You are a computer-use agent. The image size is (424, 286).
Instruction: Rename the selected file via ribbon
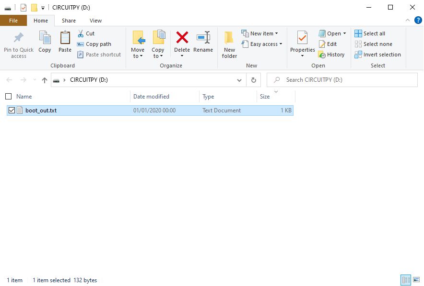tap(203, 42)
